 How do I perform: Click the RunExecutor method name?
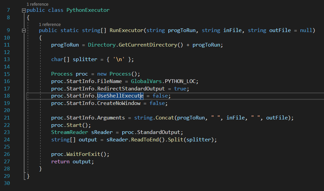[127, 30]
